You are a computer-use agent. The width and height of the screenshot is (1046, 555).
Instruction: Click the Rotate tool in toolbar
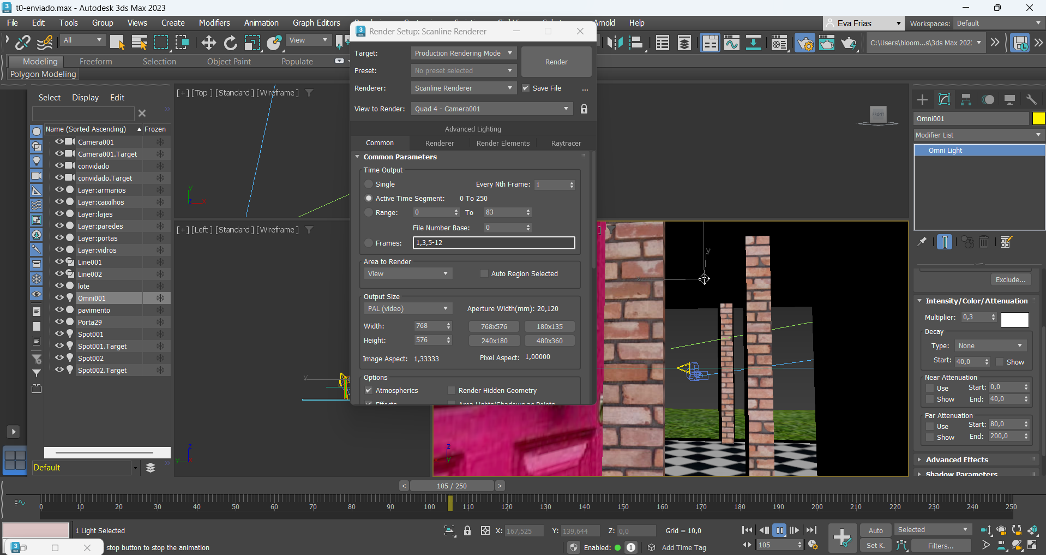tap(231, 43)
